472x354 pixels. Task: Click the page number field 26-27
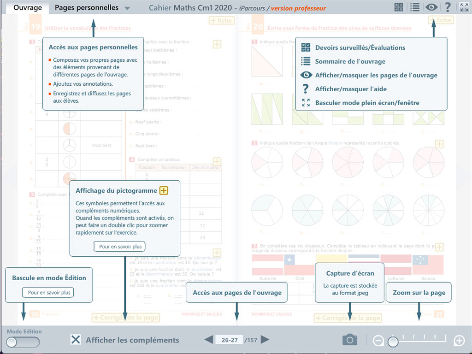point(230,340)
